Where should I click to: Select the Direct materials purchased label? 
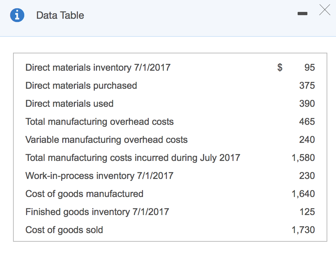click(x=81, y=86)
